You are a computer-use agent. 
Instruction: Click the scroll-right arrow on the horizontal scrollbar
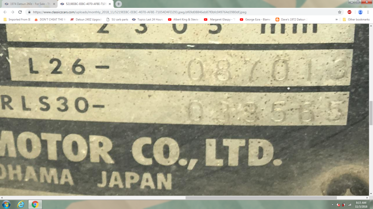pyautogui.click(x=367, y=197)
